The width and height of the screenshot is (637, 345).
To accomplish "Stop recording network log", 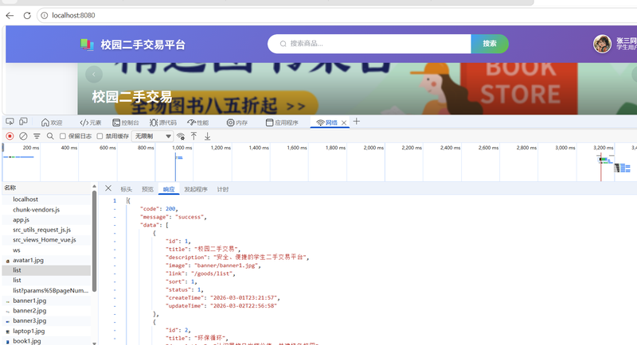I will pyautogui.click(x=10, y=136).
